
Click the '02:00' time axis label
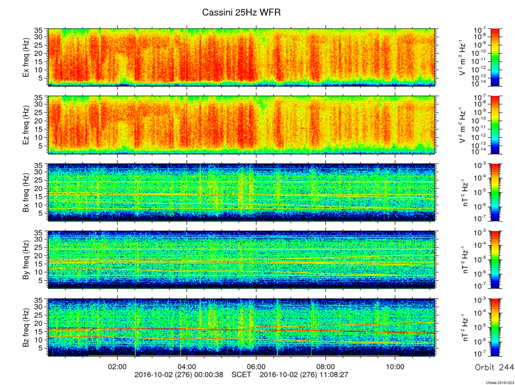(117, 366)
